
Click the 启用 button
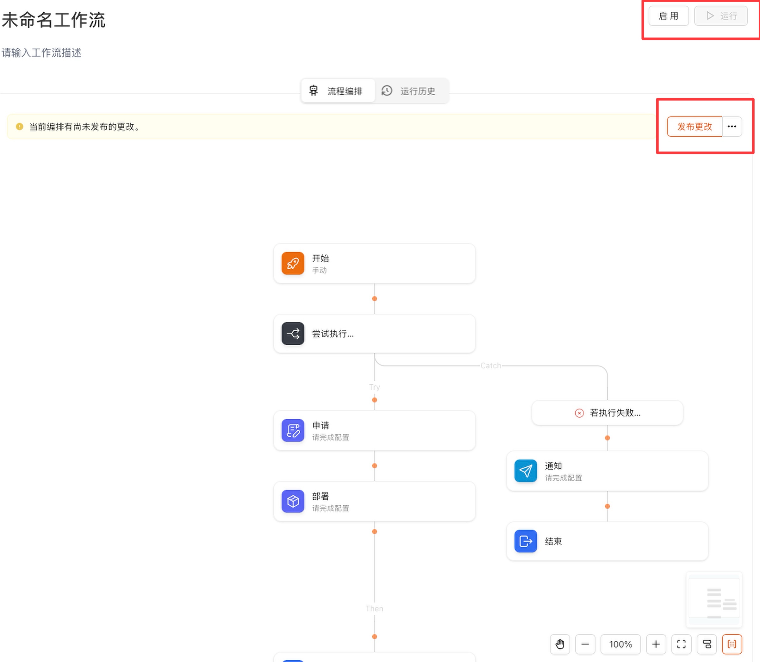coord(669,16)
